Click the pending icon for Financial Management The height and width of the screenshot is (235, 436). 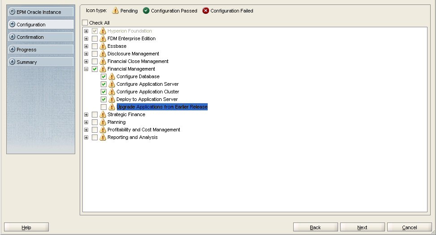103,69
